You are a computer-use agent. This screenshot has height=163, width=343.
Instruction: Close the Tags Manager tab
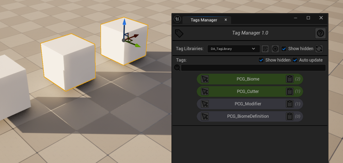tap(225, 20)
